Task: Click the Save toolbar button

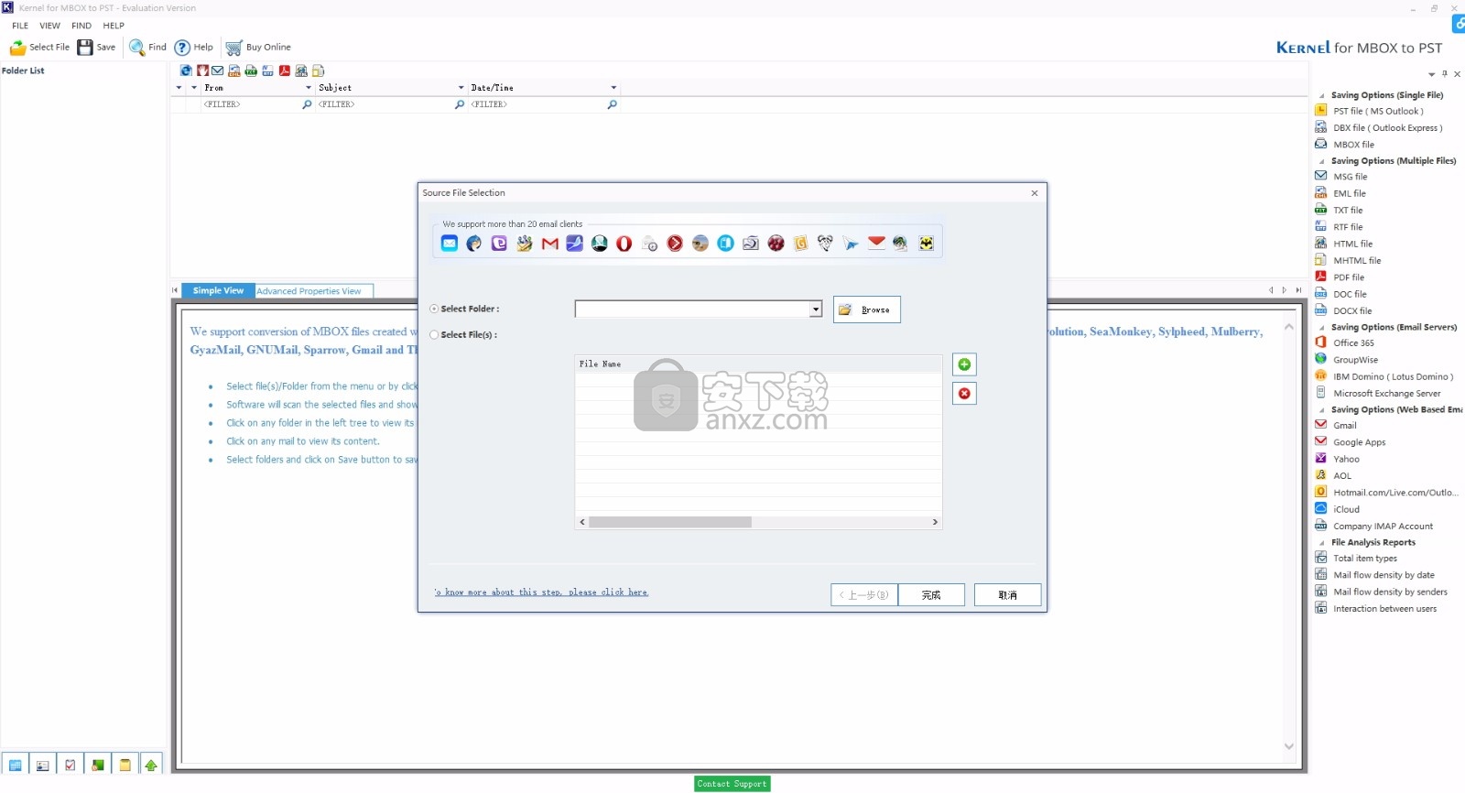Action: coord(96,48)
